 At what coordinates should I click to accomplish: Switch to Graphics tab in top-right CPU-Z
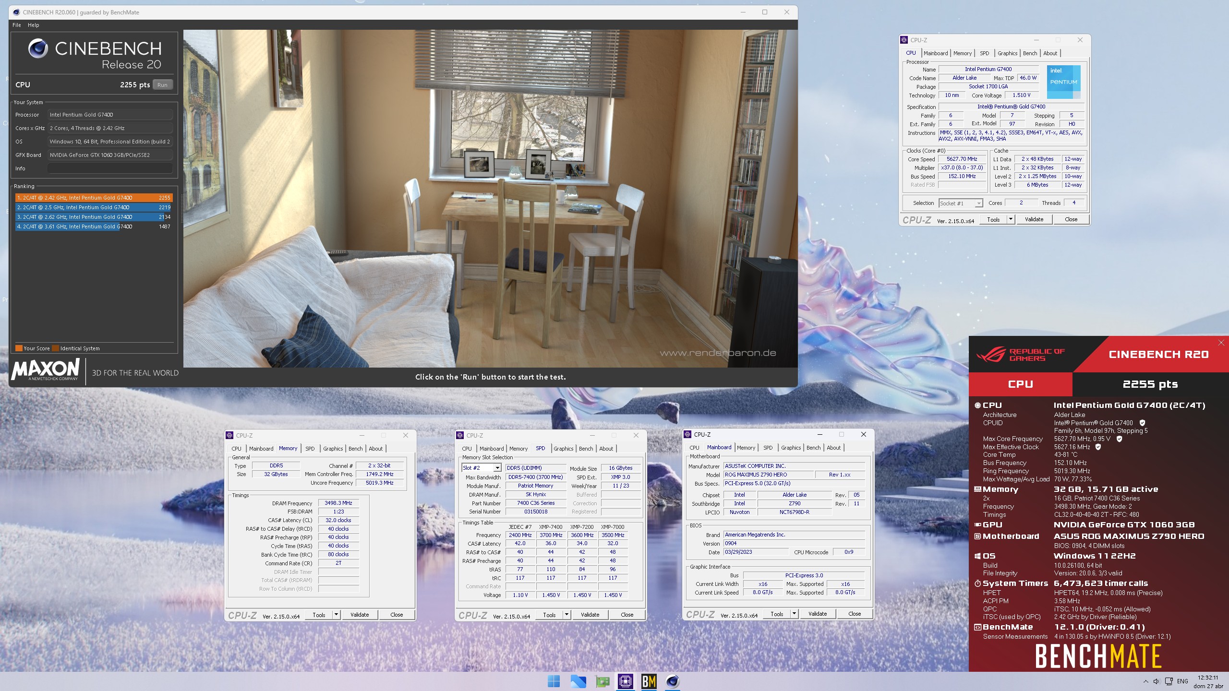coord(1007,53)
